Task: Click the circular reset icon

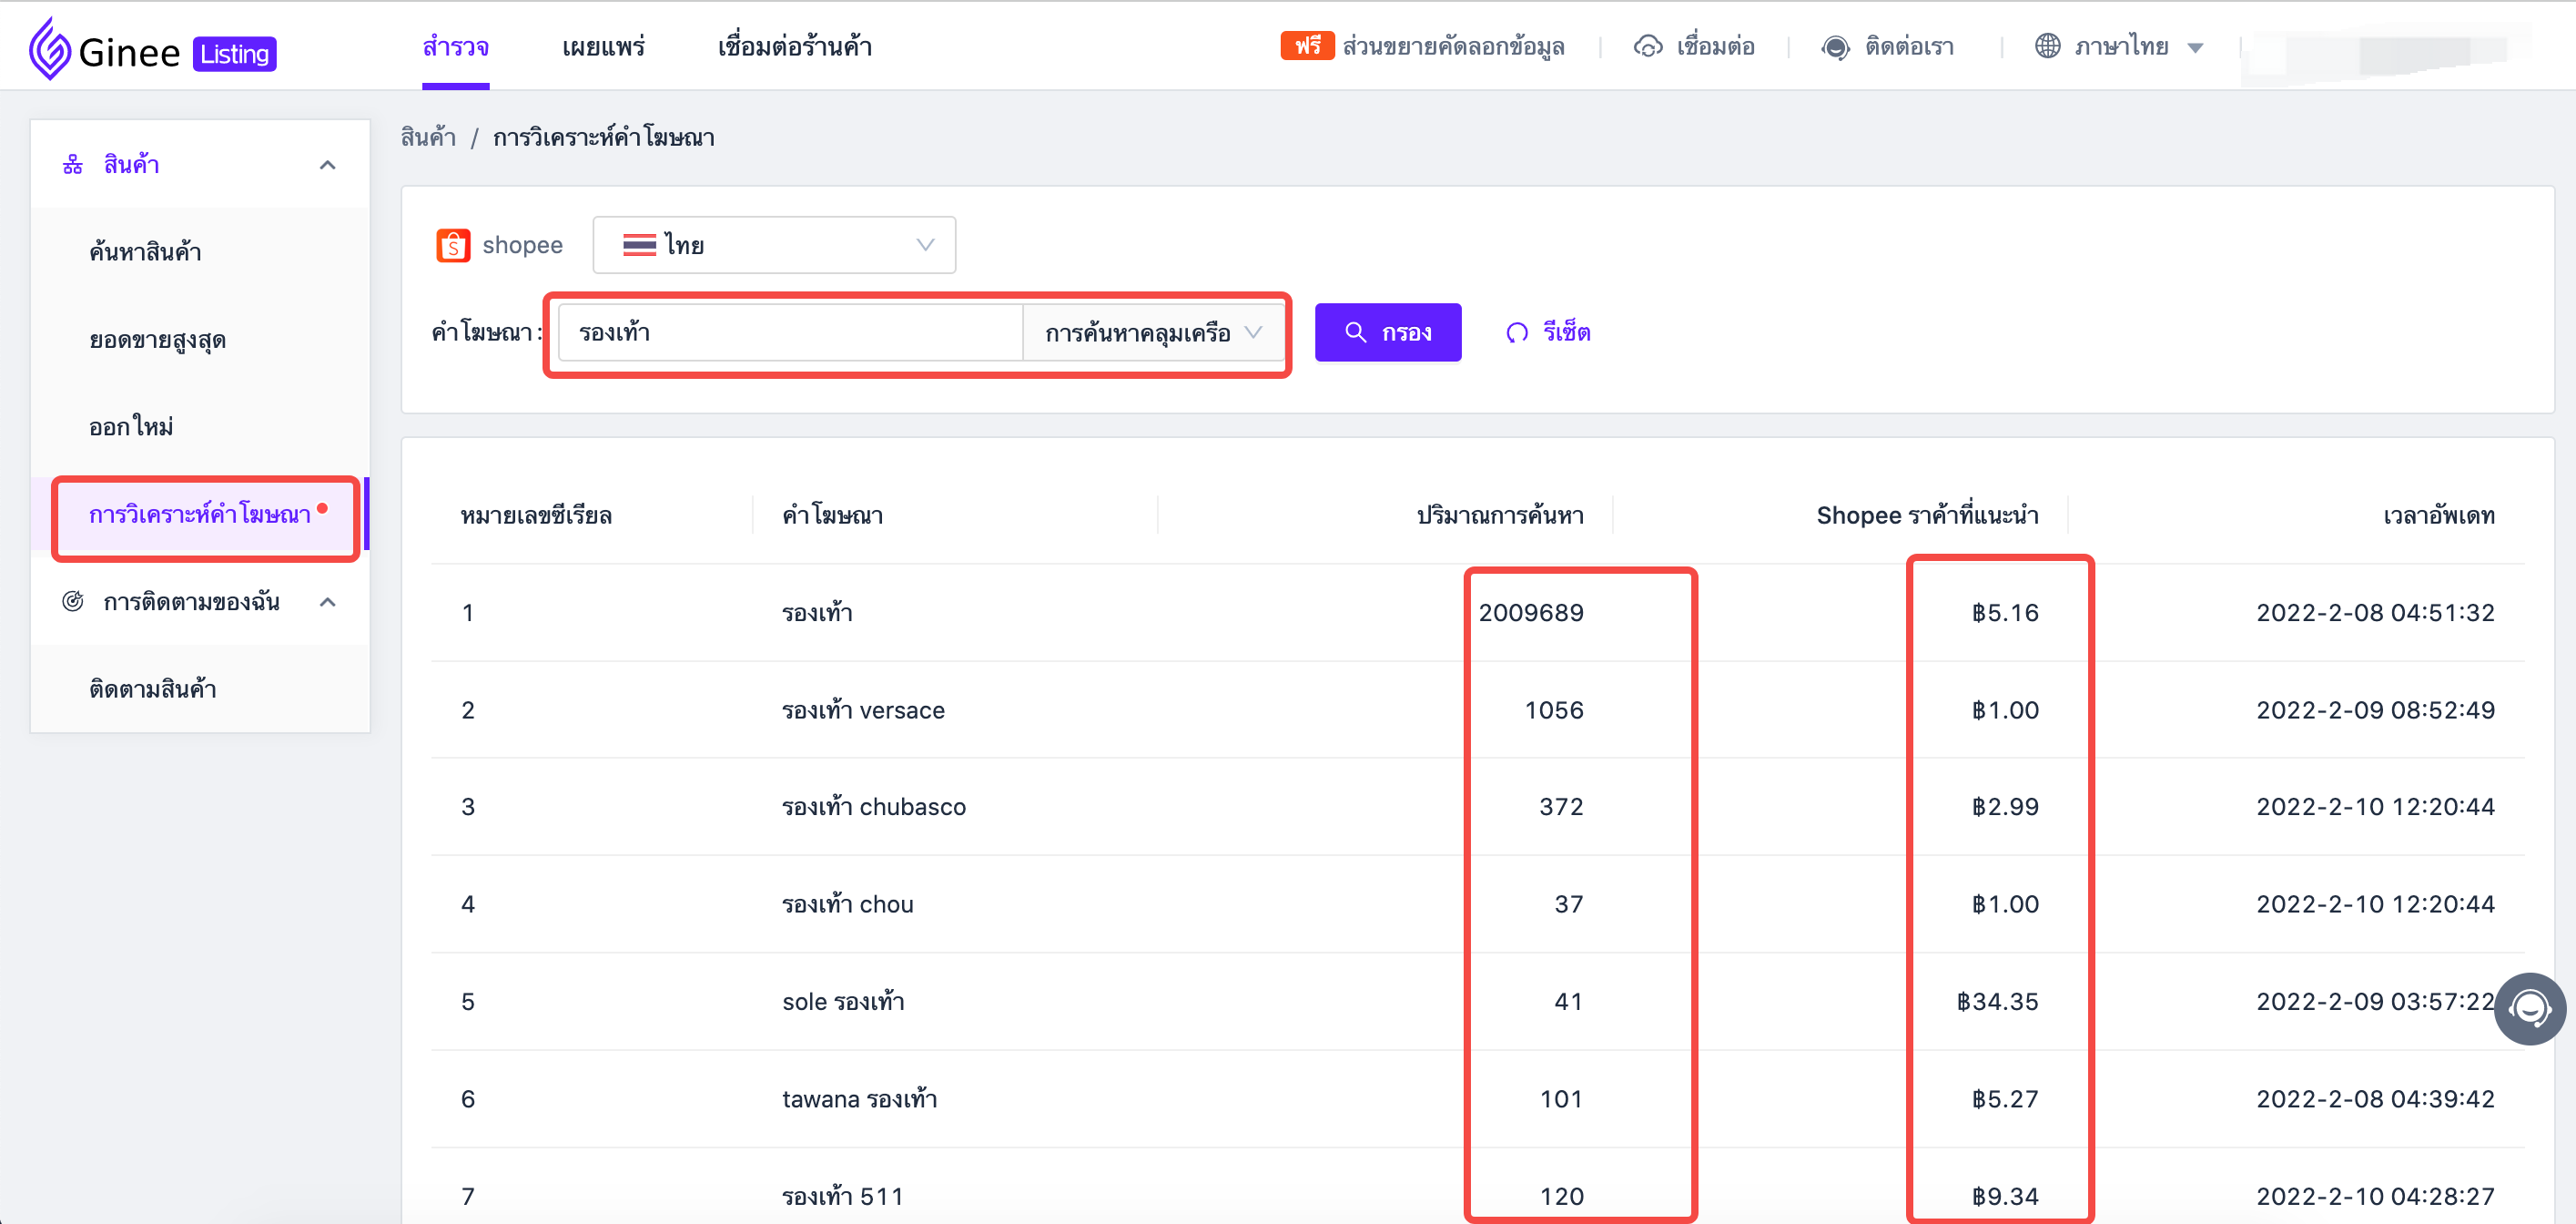Action: click(1517, 332)
